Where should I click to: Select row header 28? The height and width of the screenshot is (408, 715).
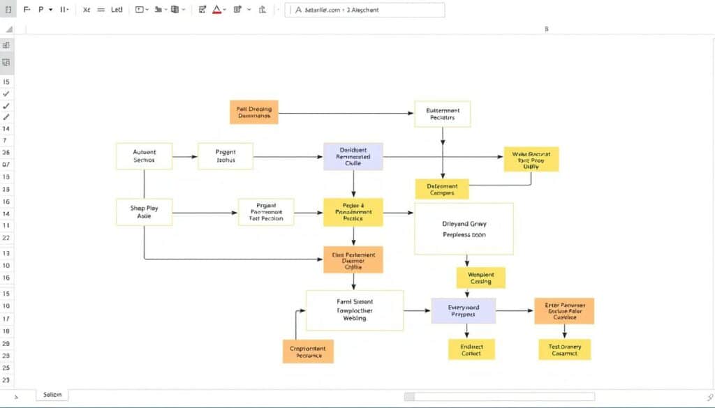[6, 356]
